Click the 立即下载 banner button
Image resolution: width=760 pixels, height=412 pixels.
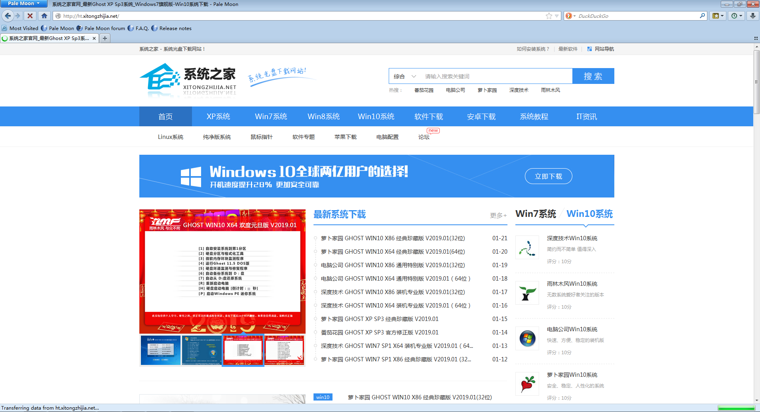(x=549, y=176)
